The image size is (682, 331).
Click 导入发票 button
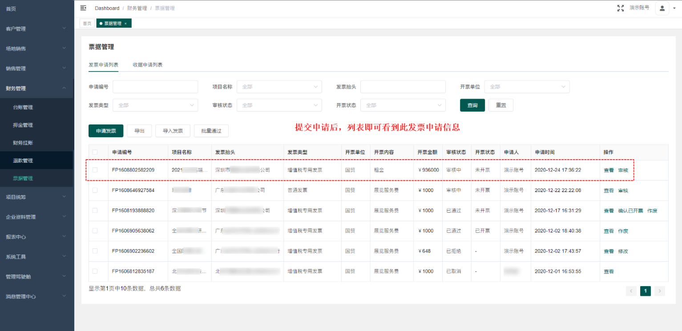click(x=173, y=131)
